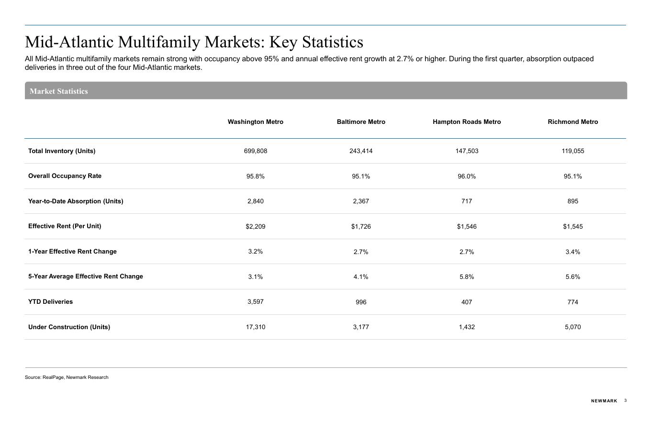The height and width of the screenshot is (421, 651).
Task: Click the slide title "Mid-Atlantic Multifamily Markets: Key Statistics"
Action: click(194, 42)
